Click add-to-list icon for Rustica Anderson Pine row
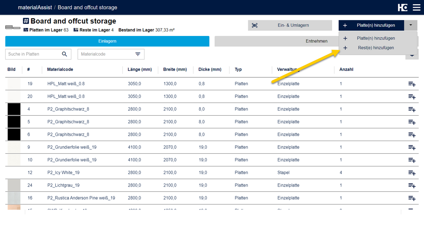The height and width of the screenshot is (238, 424). tap(412, 198)
